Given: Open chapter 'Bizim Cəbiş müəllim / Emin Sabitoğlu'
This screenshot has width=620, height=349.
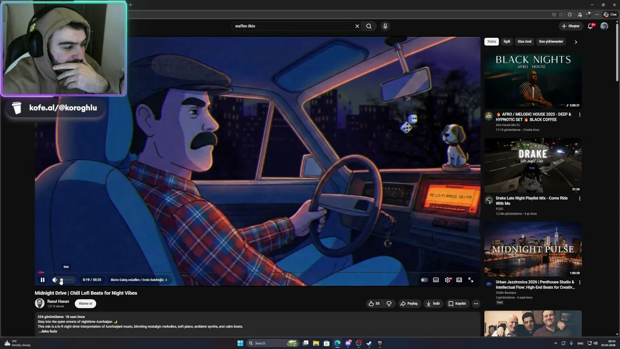Looking at the screenshot, I should click(139, 280).
